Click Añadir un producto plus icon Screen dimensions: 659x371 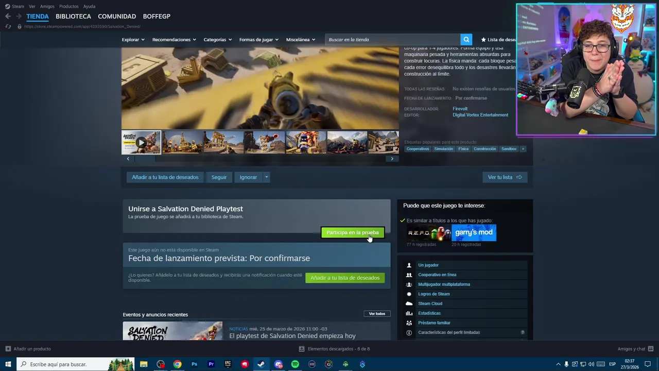click(x=8, y=349)
